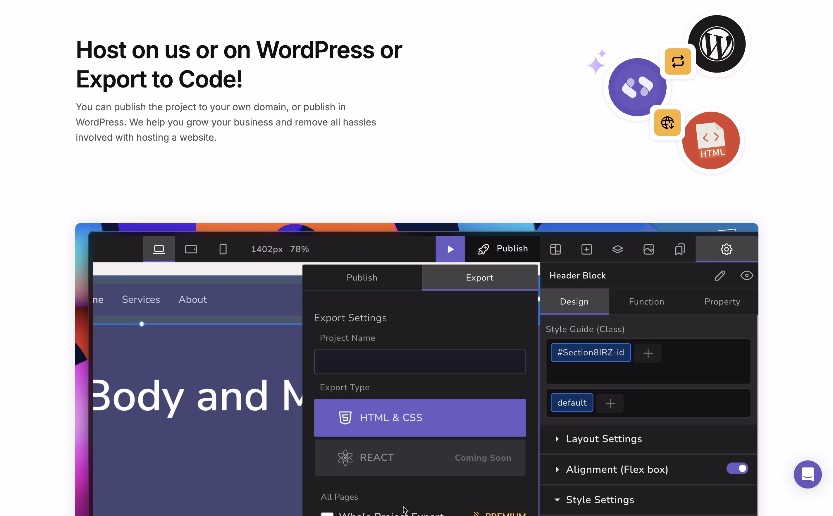Click the purple preview play button
This screenshot has height=516, width=833.
click(450, 249)
